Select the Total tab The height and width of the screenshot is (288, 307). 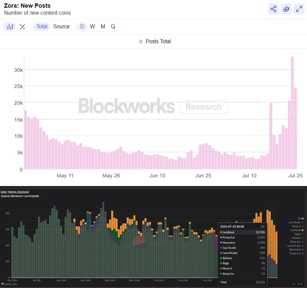coord(42,26)
